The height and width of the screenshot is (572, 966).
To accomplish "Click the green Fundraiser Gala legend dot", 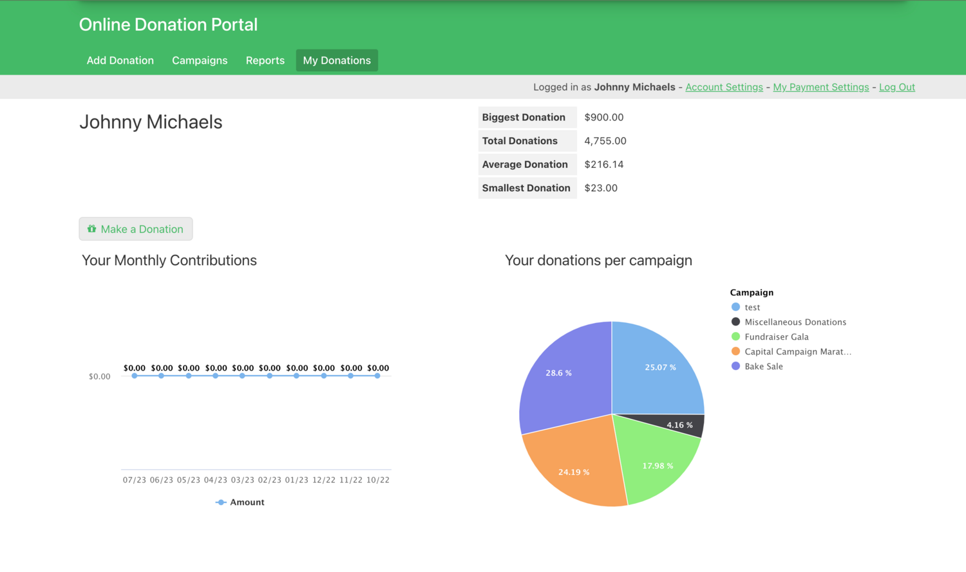I will tap(736, 337).
